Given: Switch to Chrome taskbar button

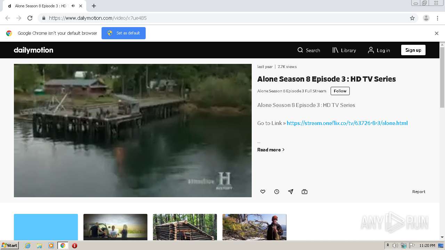Looking at the screenshot, I should 63,245.
